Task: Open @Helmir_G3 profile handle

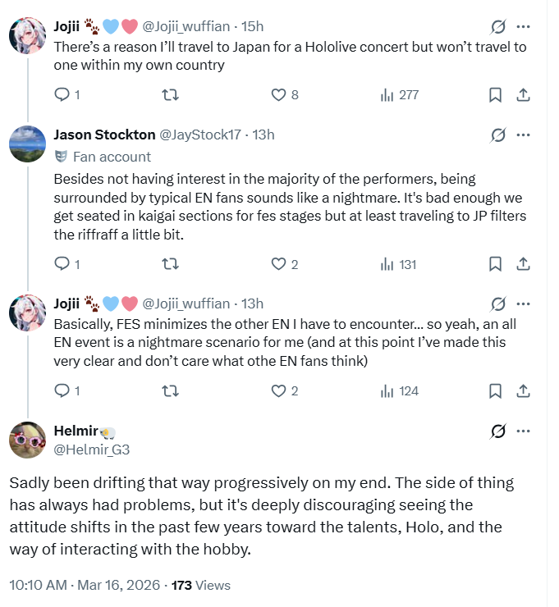Action: tap(92, 450)
